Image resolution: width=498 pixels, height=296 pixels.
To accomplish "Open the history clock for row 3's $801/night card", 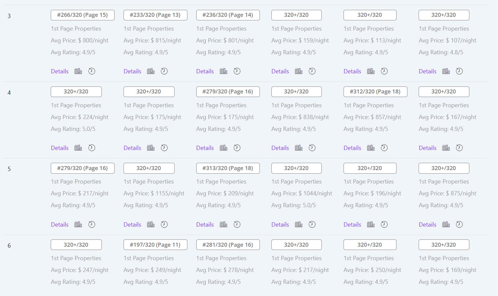I will tap(237, 71).
